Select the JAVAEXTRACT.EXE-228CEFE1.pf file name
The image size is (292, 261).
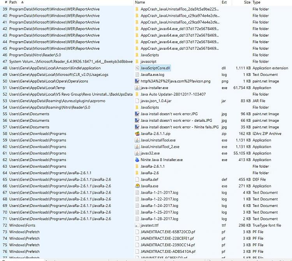tap(167, 238)
